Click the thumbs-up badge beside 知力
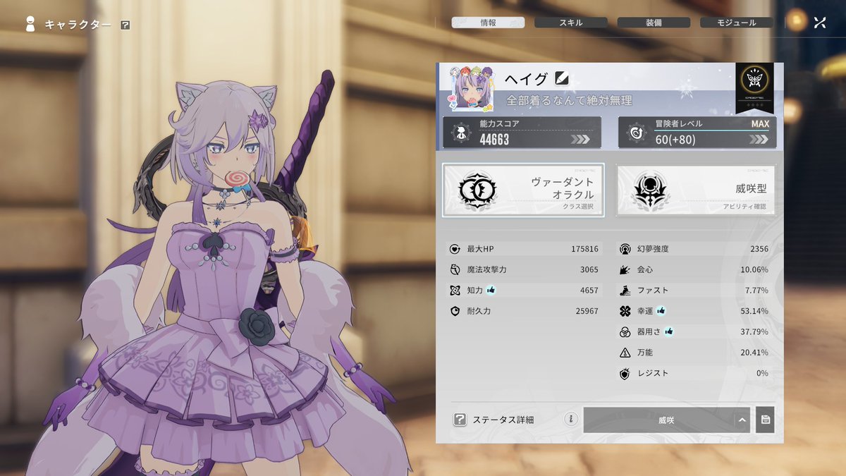The width and height of the screenshot is (846, 476). coord(491,290)
